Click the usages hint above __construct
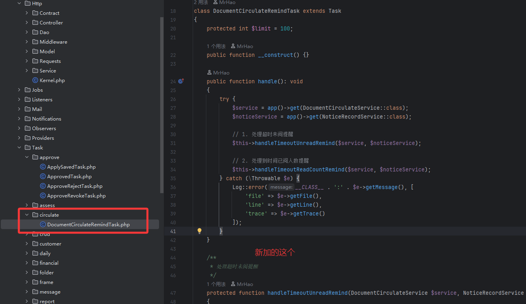Screen dimensions: 526x304 pyautogui.click(x=216, y=46)
